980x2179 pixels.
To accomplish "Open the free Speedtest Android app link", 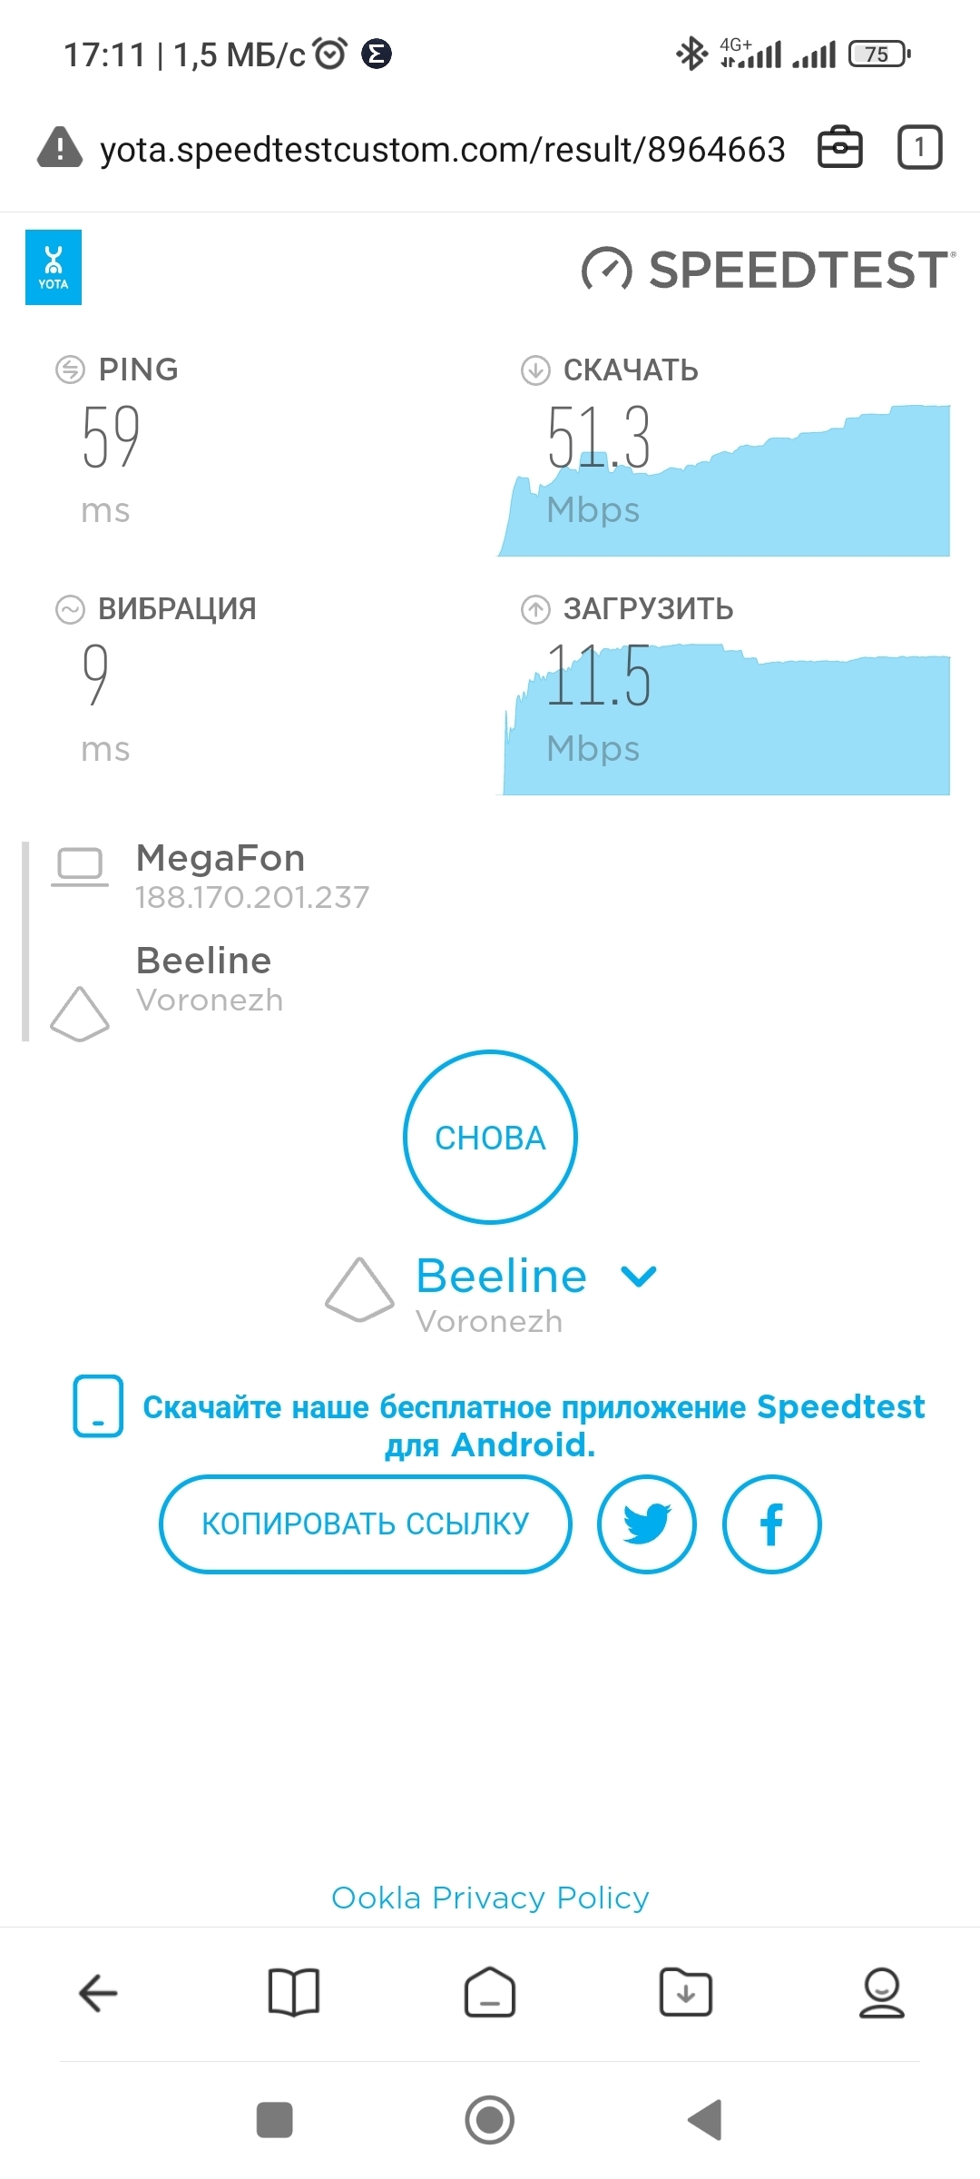I will [x=534, y=1425].
